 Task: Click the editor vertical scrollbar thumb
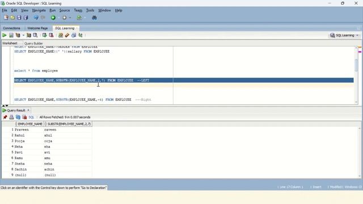click(356, 65)
